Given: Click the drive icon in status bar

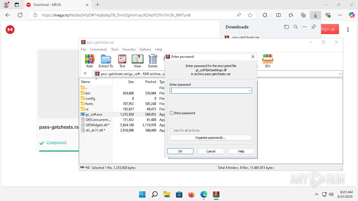Looking at the screenshot, I should pos(82,167).
